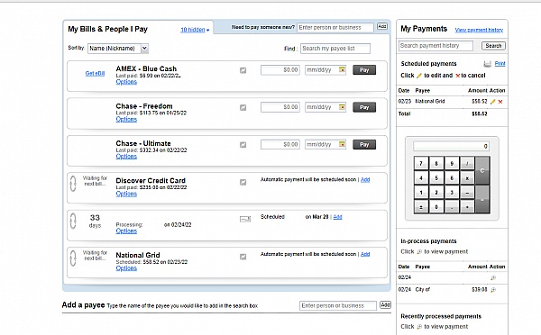The height and width of the screenshot is (335, 541).
Task: Open memo icon for Chase Ultimate
Action: point(243,145)
